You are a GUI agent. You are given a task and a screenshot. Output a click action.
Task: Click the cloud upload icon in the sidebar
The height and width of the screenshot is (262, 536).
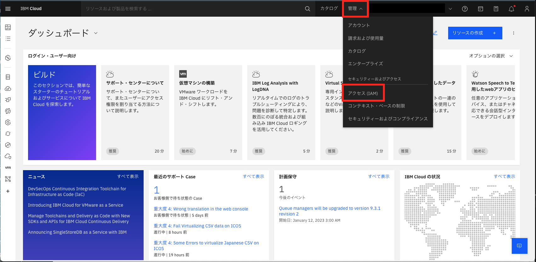[8, 88]
